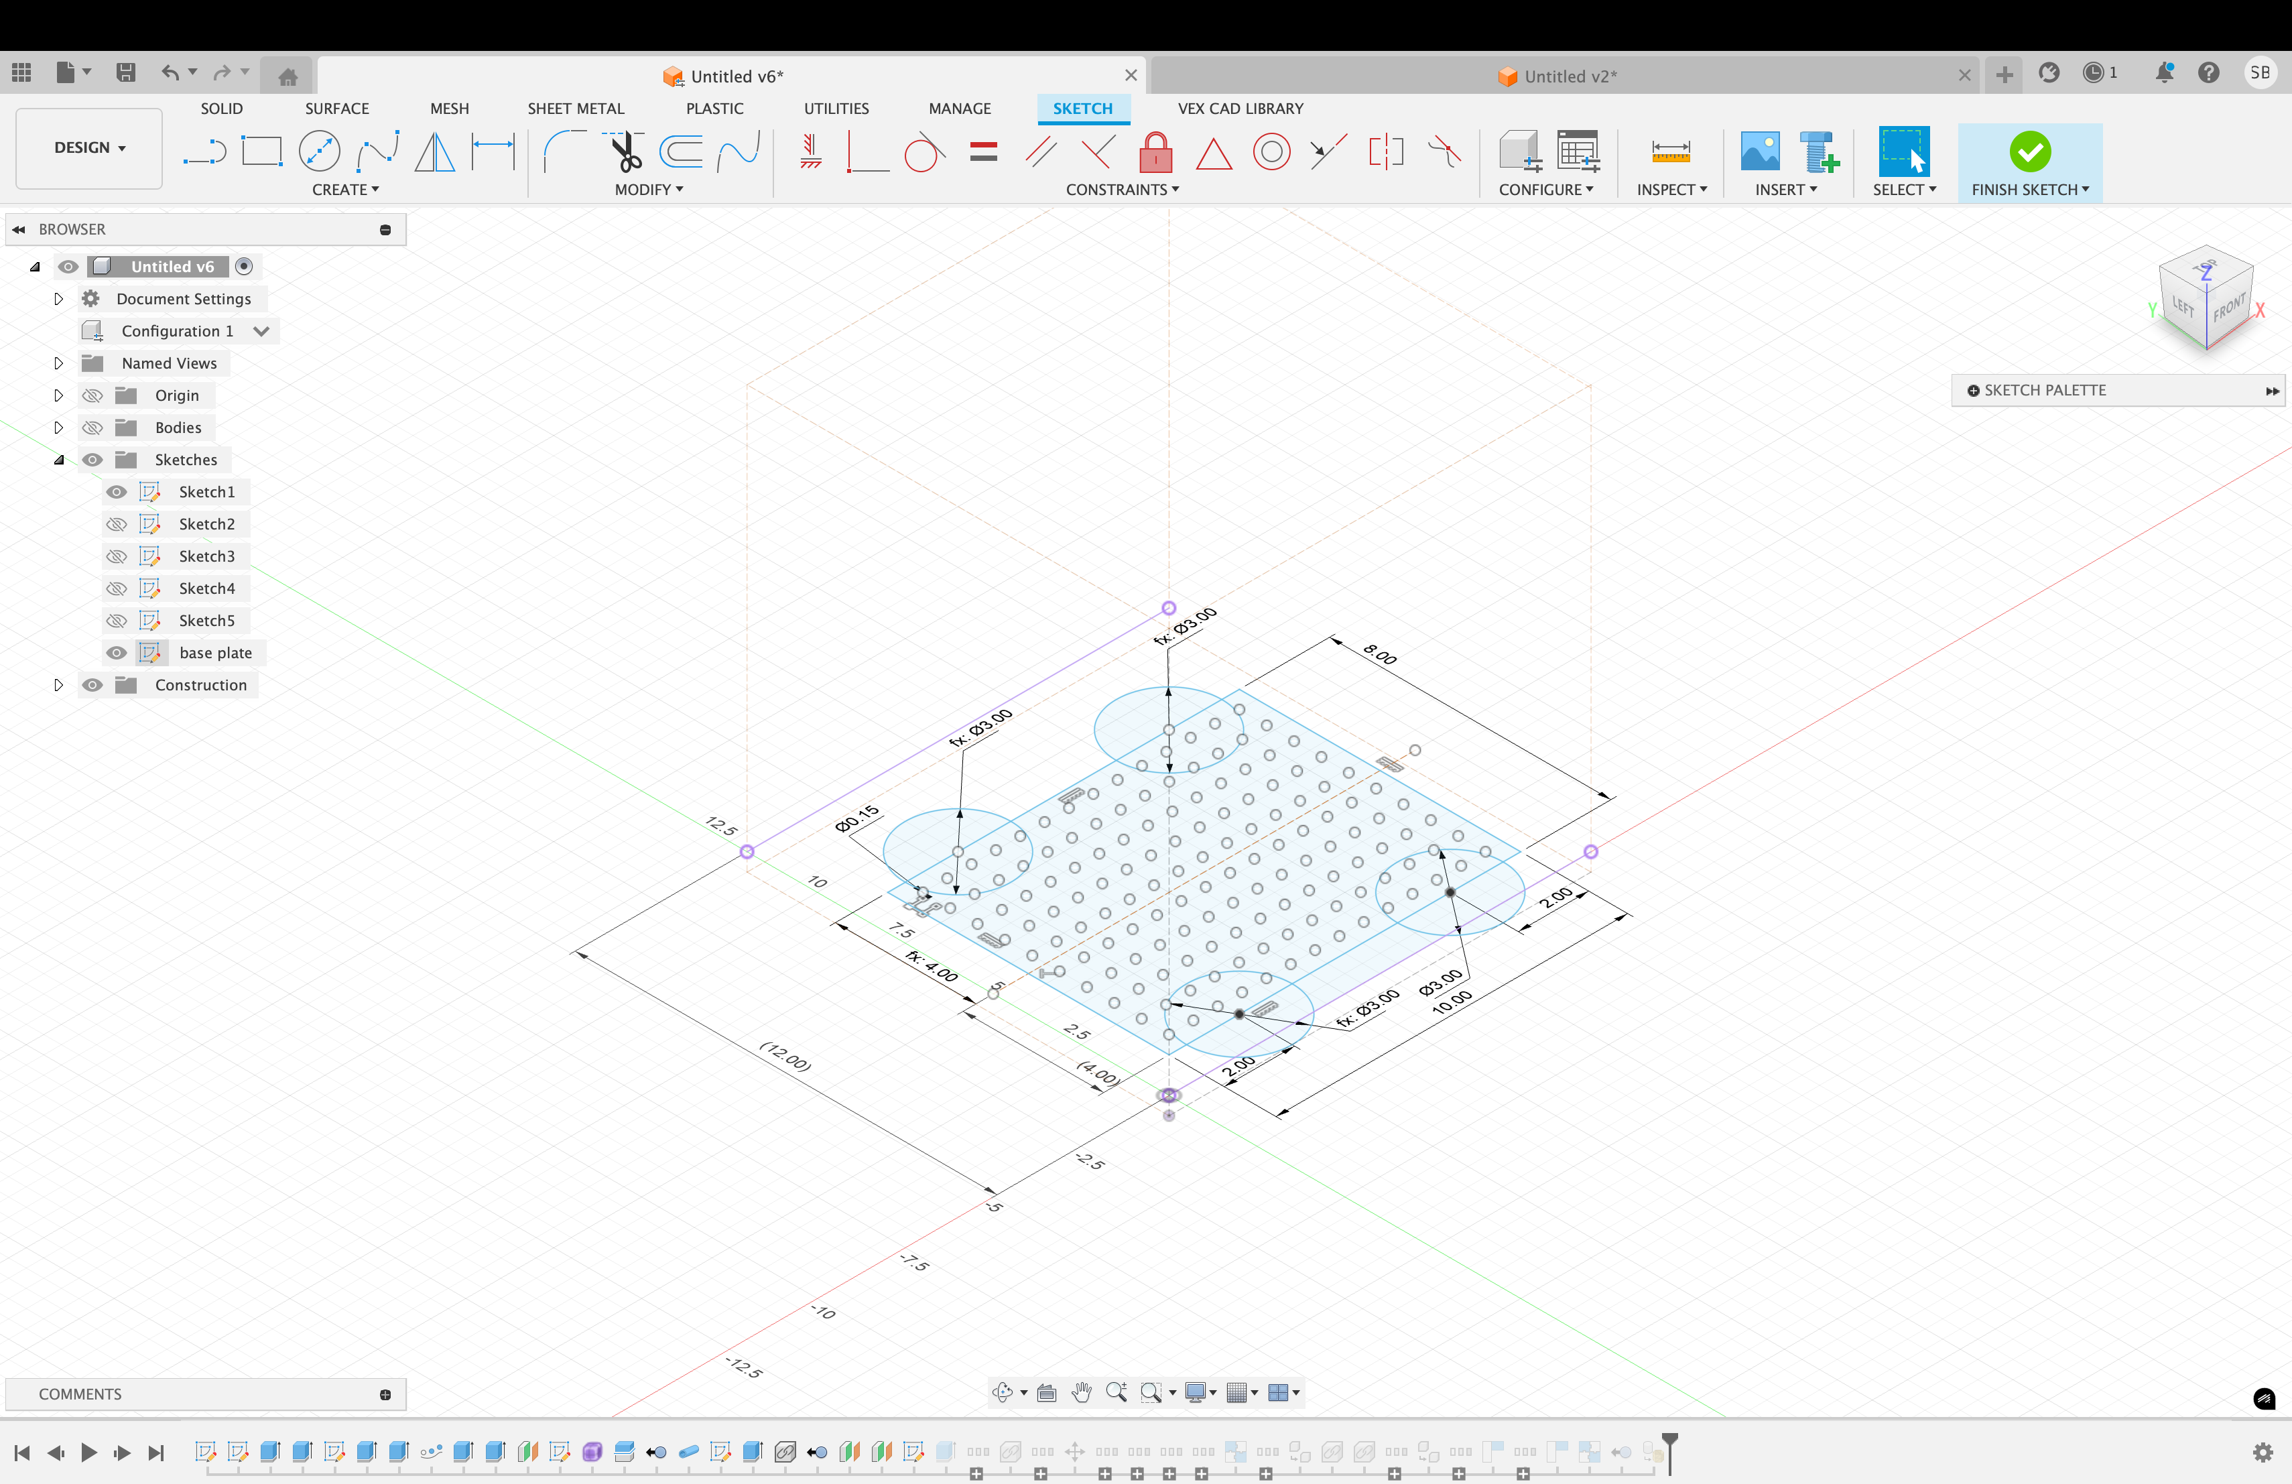Open the Configuration 1 dropdown chevron
Image resolution: width=2292 pixels, height=1484 pixels.
261,331
